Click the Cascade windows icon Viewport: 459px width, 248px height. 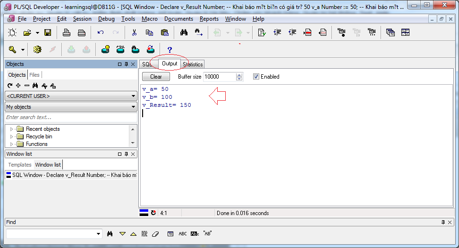coord(390,32)
